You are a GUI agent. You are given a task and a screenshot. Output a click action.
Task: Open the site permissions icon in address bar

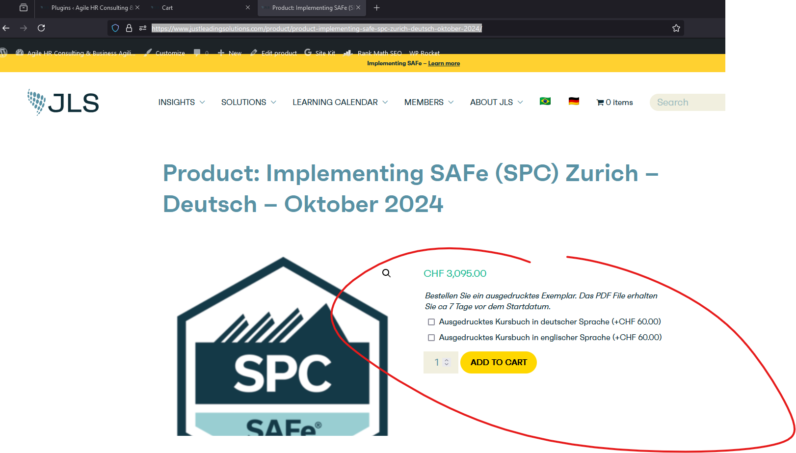coord(143,28)
